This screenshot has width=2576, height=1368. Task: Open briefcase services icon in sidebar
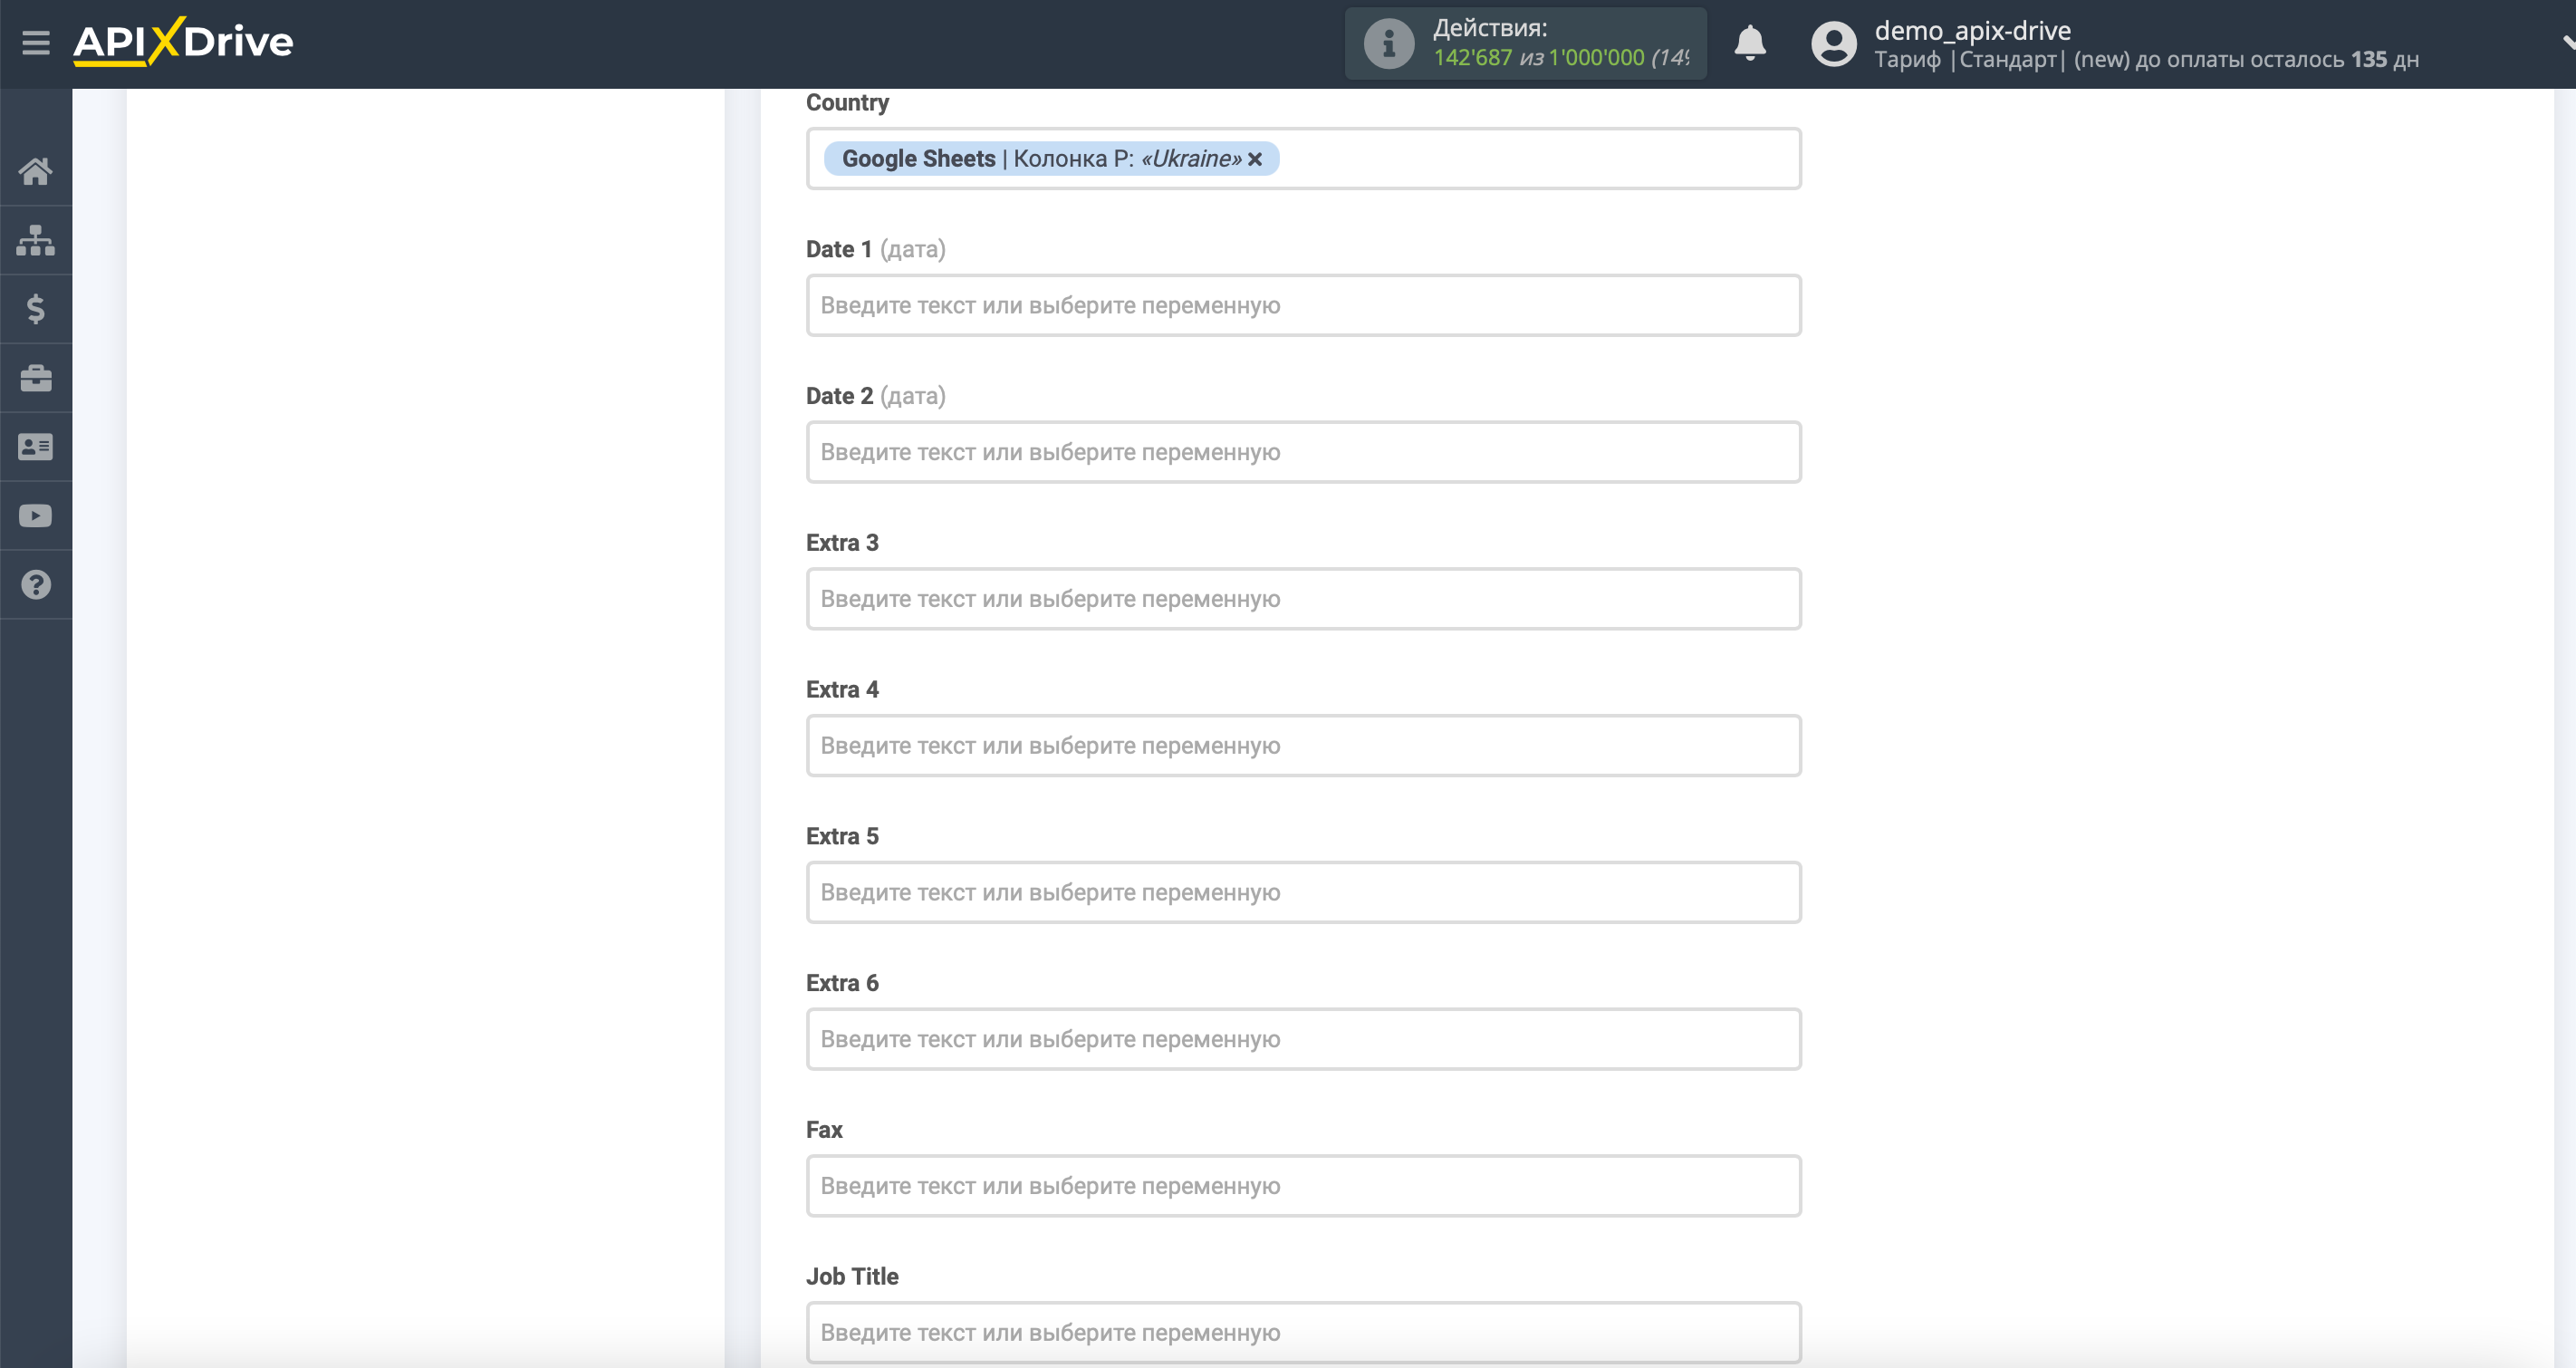36,378
